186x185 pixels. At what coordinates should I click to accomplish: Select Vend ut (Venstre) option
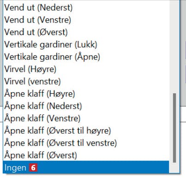pyautogui.click(x=86, y=20)
